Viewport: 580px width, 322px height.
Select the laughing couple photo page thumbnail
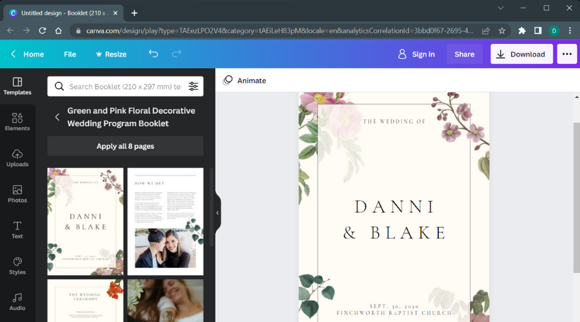[166, 300]
